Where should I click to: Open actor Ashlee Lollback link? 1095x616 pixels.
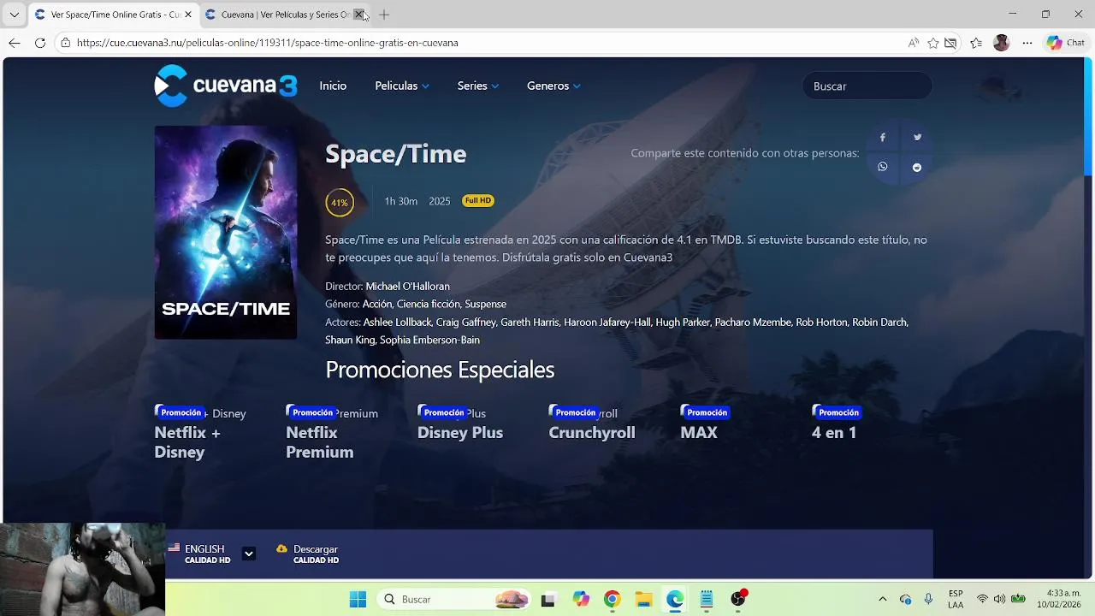397,323
